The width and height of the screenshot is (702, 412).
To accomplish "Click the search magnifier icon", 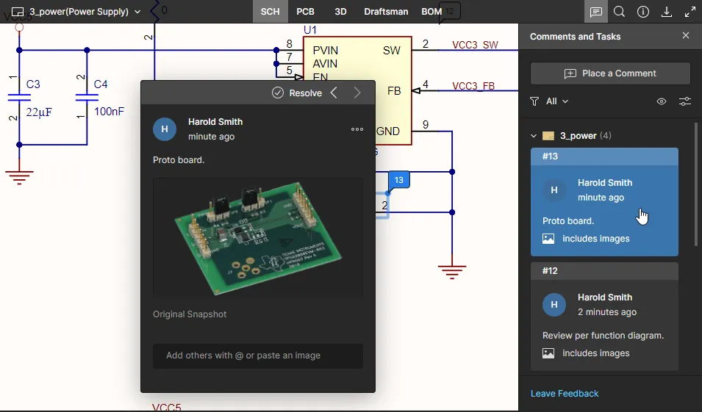I will pos(619,12).
